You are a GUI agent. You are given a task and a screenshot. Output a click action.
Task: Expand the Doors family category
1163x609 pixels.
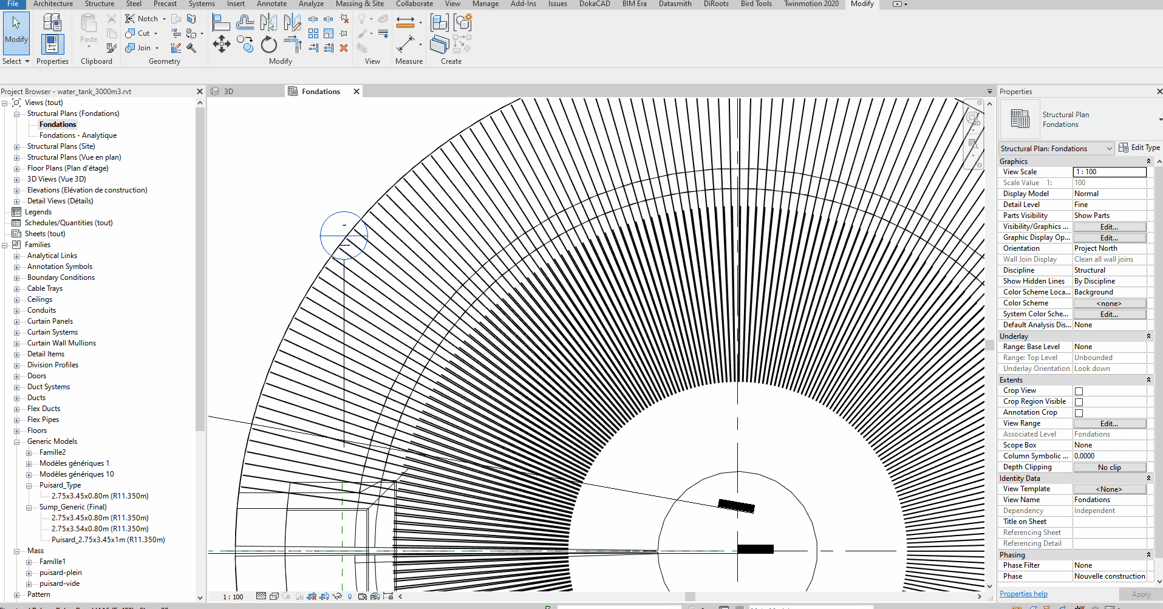(17, 376)
